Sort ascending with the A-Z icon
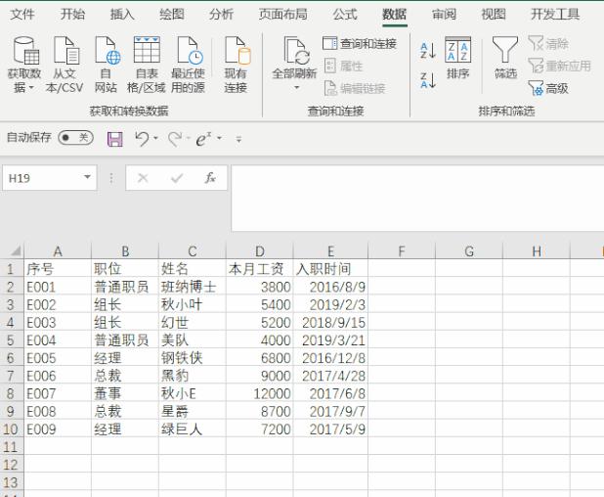The height and width of the screenshot is (497, 604). (428, 51)
